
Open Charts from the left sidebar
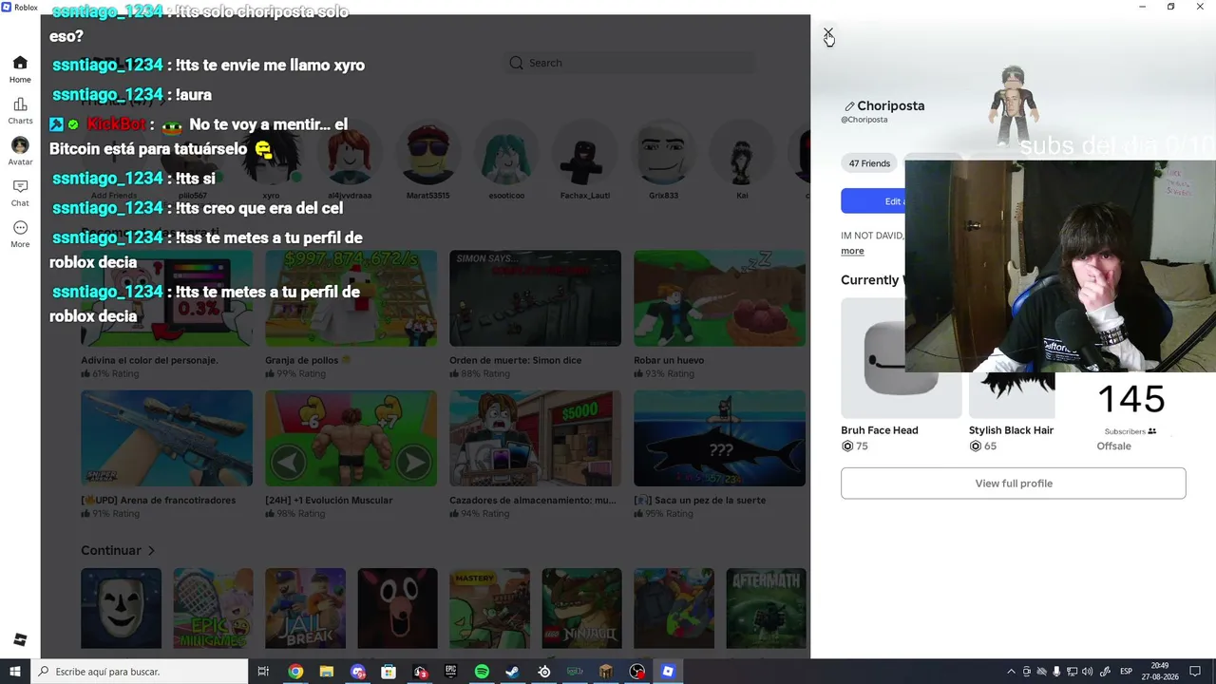pyautogui.click(x=20, y=110)
